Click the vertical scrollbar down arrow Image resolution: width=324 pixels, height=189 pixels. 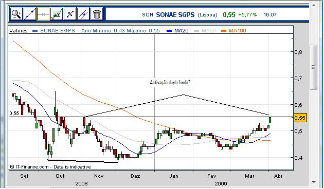pos(314,182)
